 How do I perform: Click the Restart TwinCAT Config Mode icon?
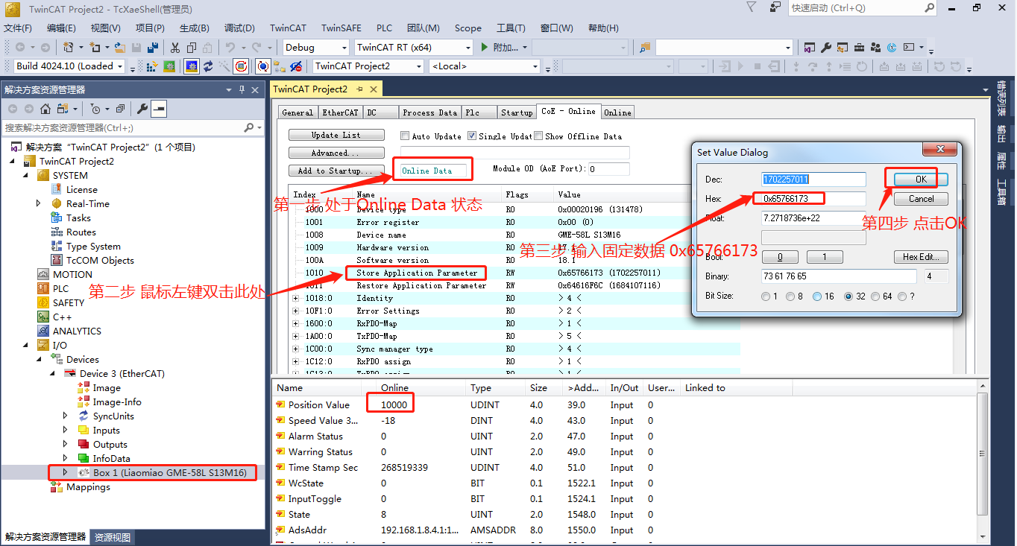(192, 66)
